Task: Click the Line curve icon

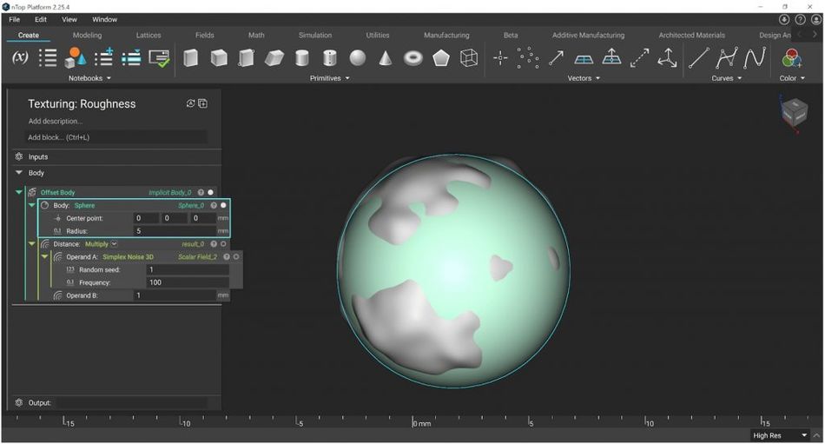Action: (698, 57)
